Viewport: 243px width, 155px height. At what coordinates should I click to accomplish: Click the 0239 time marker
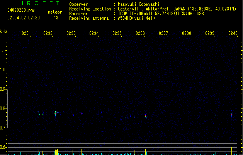(210, 33)
